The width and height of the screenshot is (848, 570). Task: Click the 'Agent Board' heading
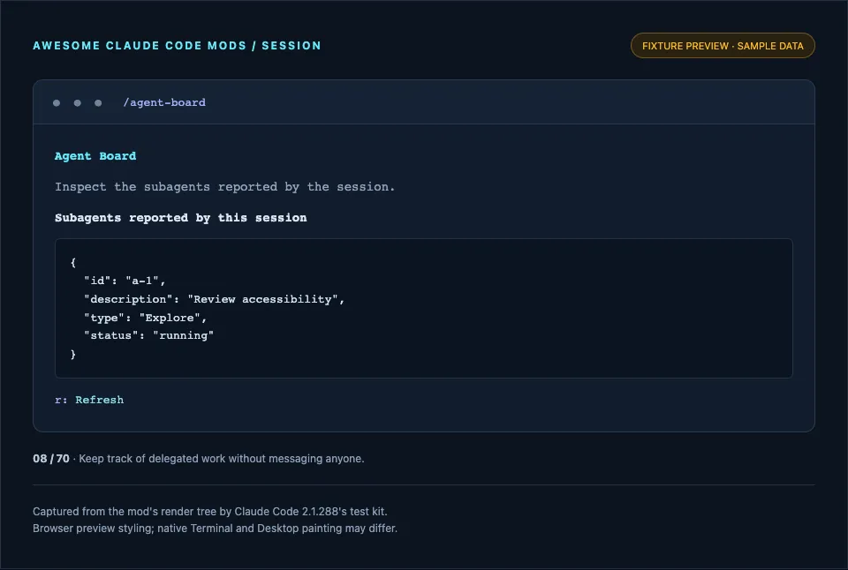pos(95,156)
